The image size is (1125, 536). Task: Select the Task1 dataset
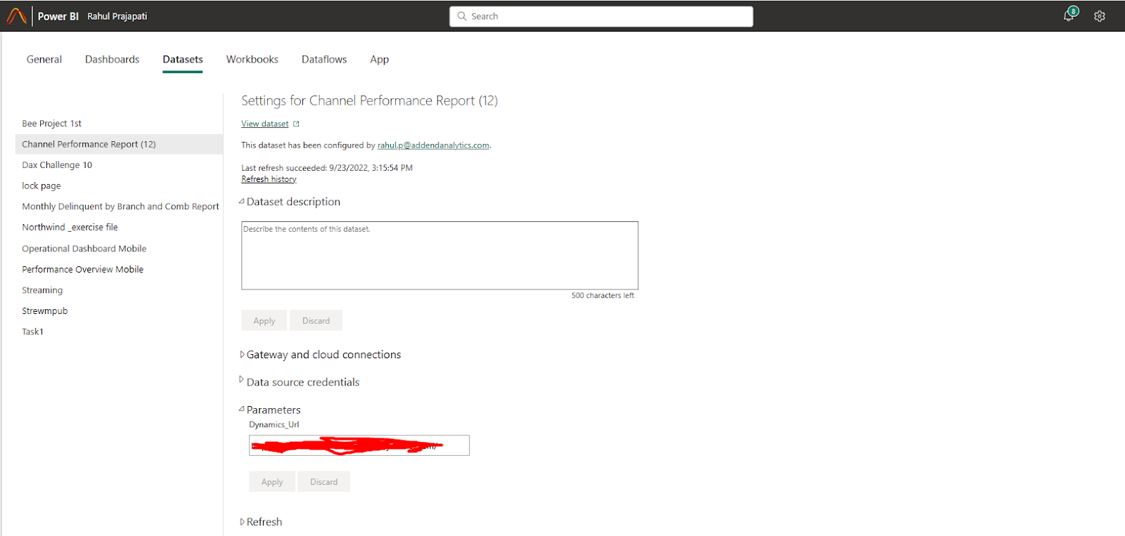(x=32, y=332)
